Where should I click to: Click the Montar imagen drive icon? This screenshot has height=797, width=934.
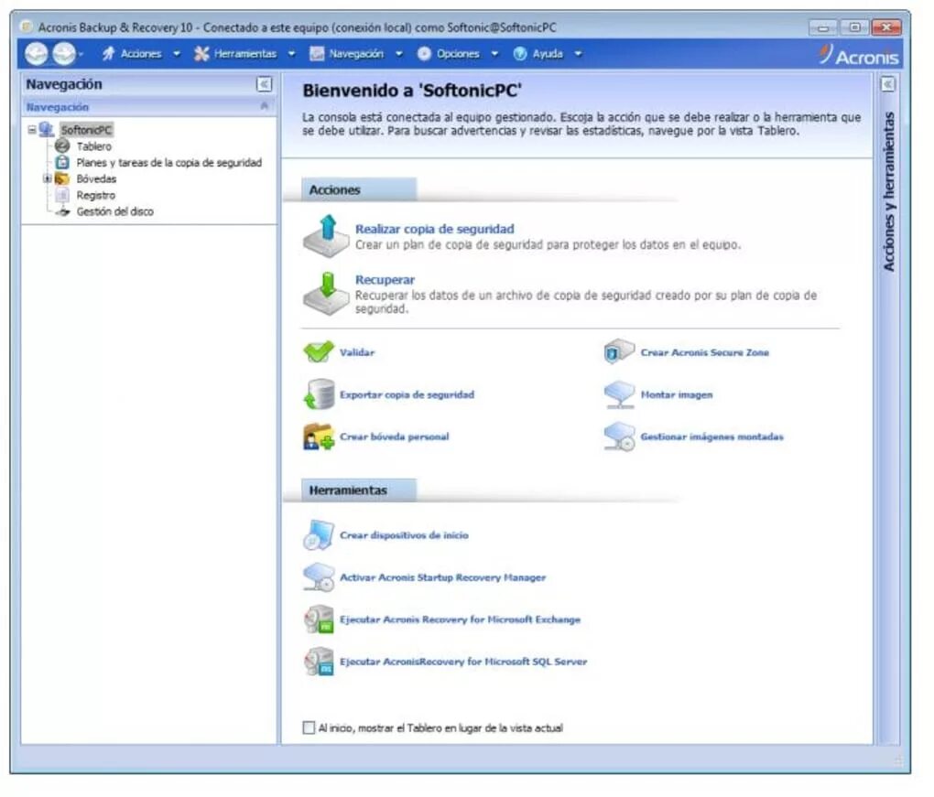(620, 394)
